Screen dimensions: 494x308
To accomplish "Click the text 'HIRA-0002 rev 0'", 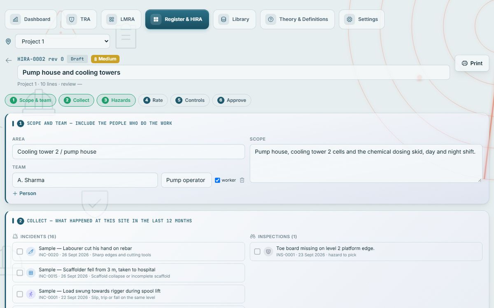I will 40,59.
